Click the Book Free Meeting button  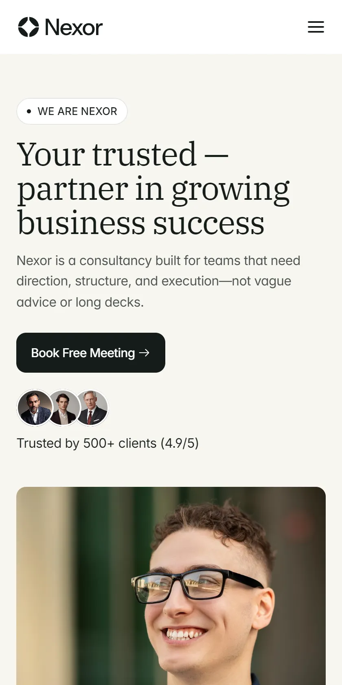click(91, 353)
